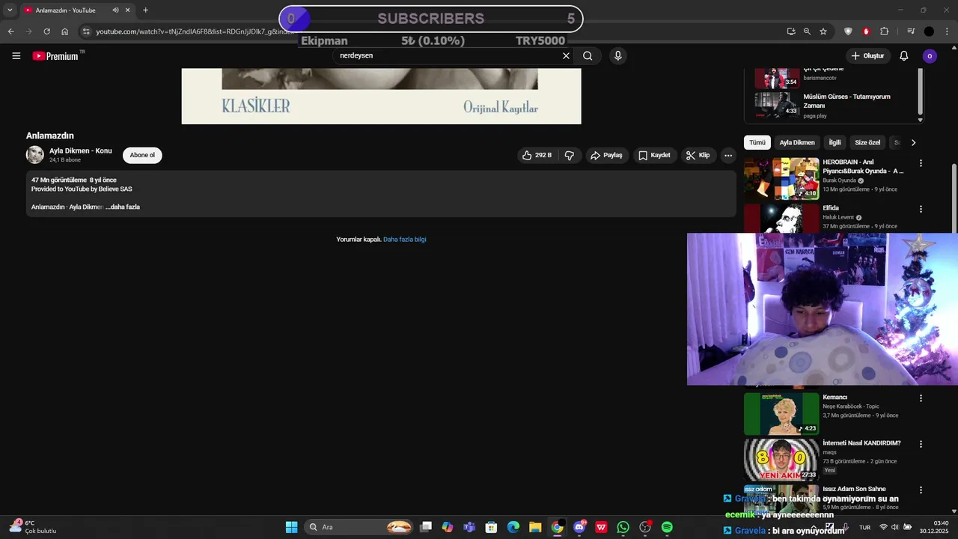
Task: Select the İlgili filter chip
Action: click(835, 142)
